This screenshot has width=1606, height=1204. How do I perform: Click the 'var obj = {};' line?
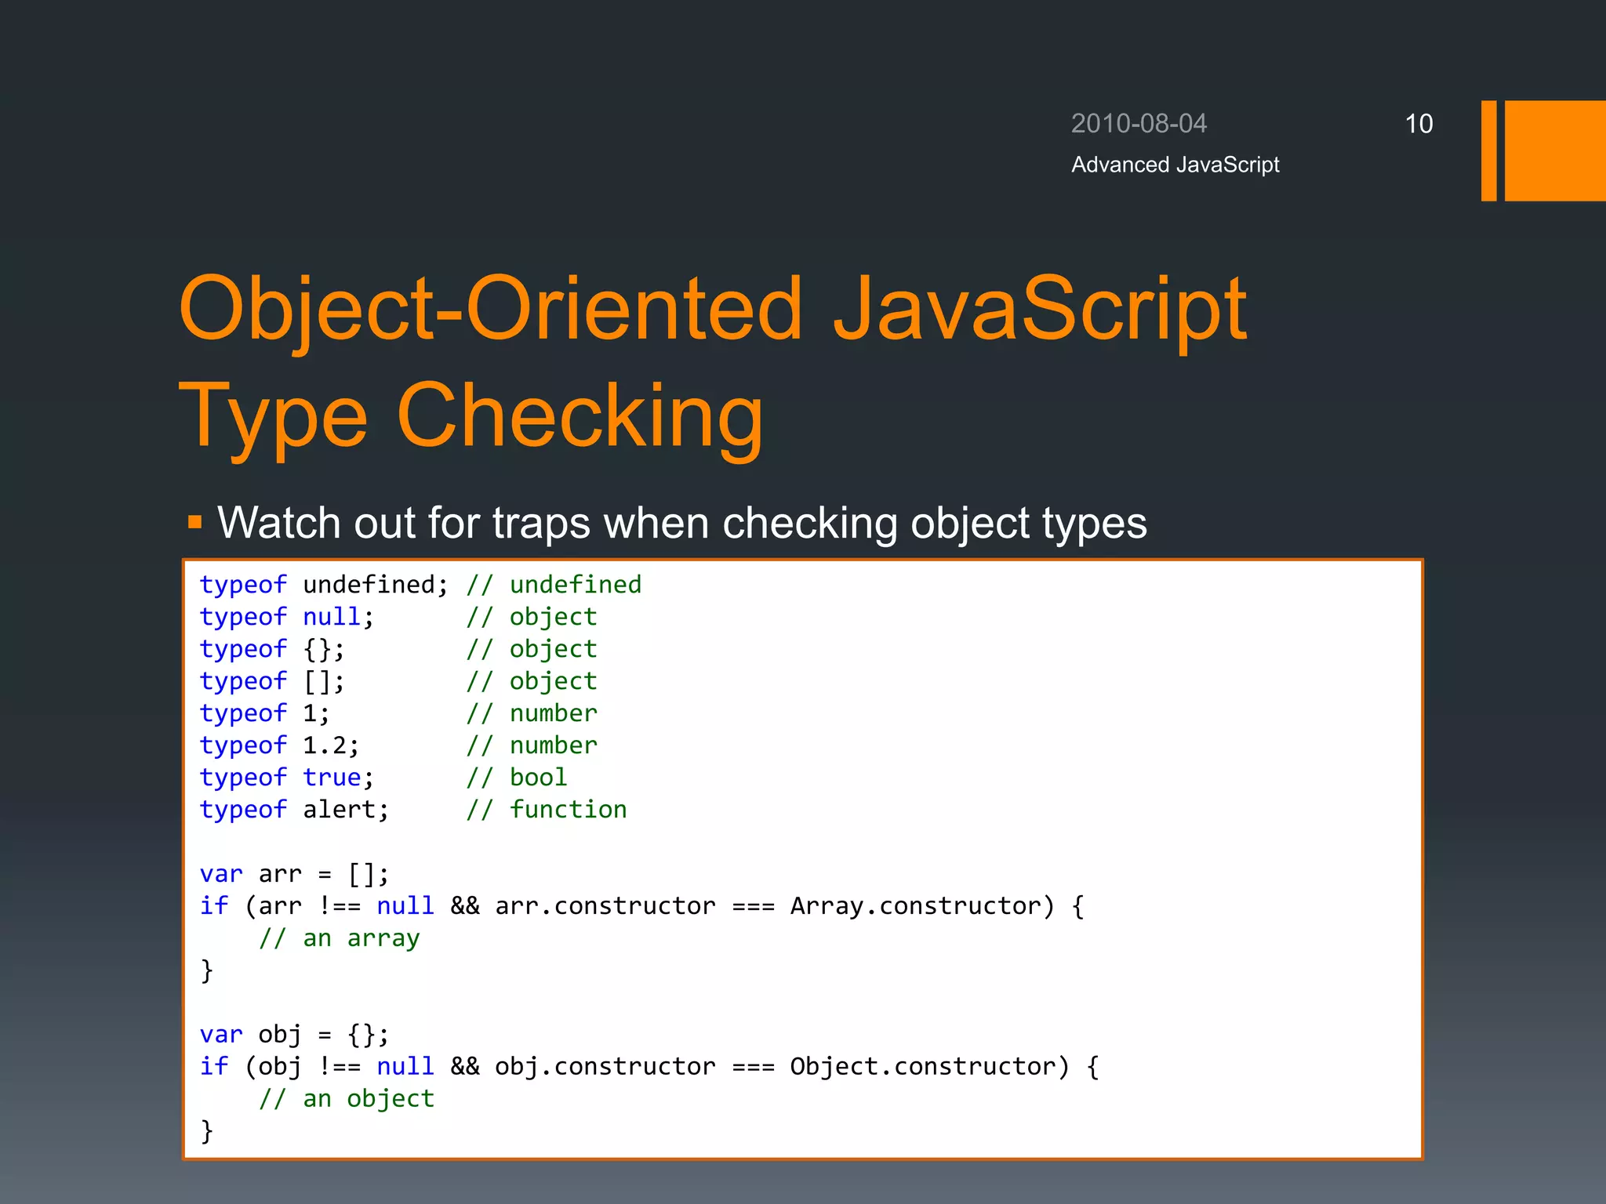point(294,1035)
